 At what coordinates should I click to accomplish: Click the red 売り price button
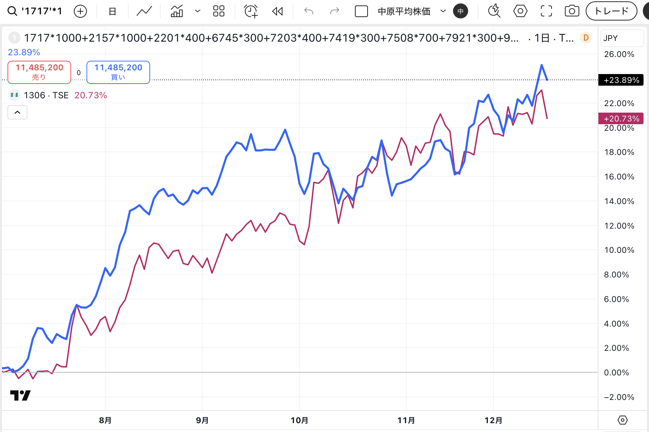(39, 72)
